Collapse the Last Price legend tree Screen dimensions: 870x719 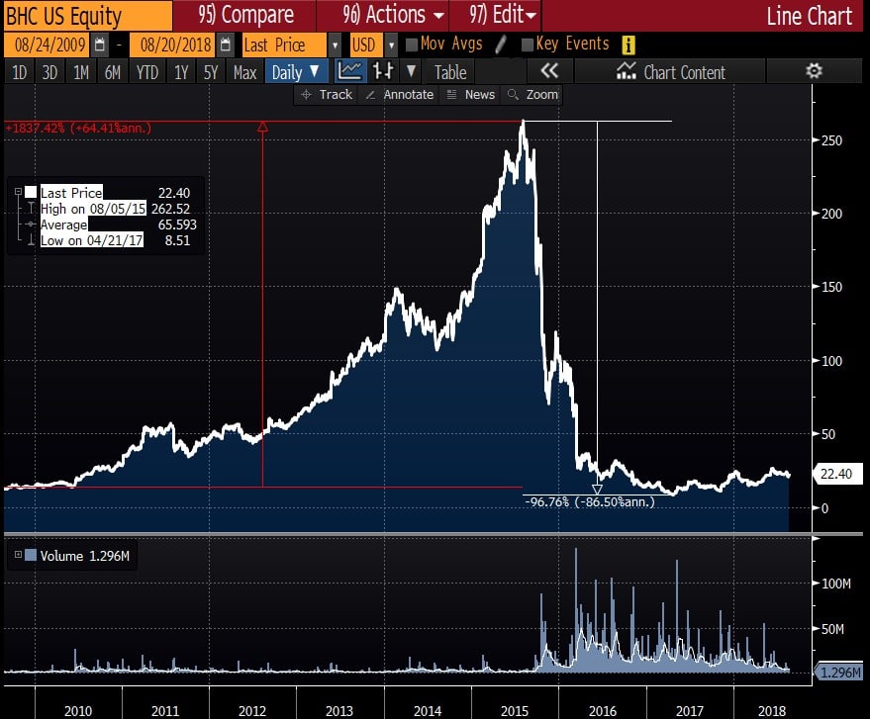pyautogui.click(x=17, y=193)
